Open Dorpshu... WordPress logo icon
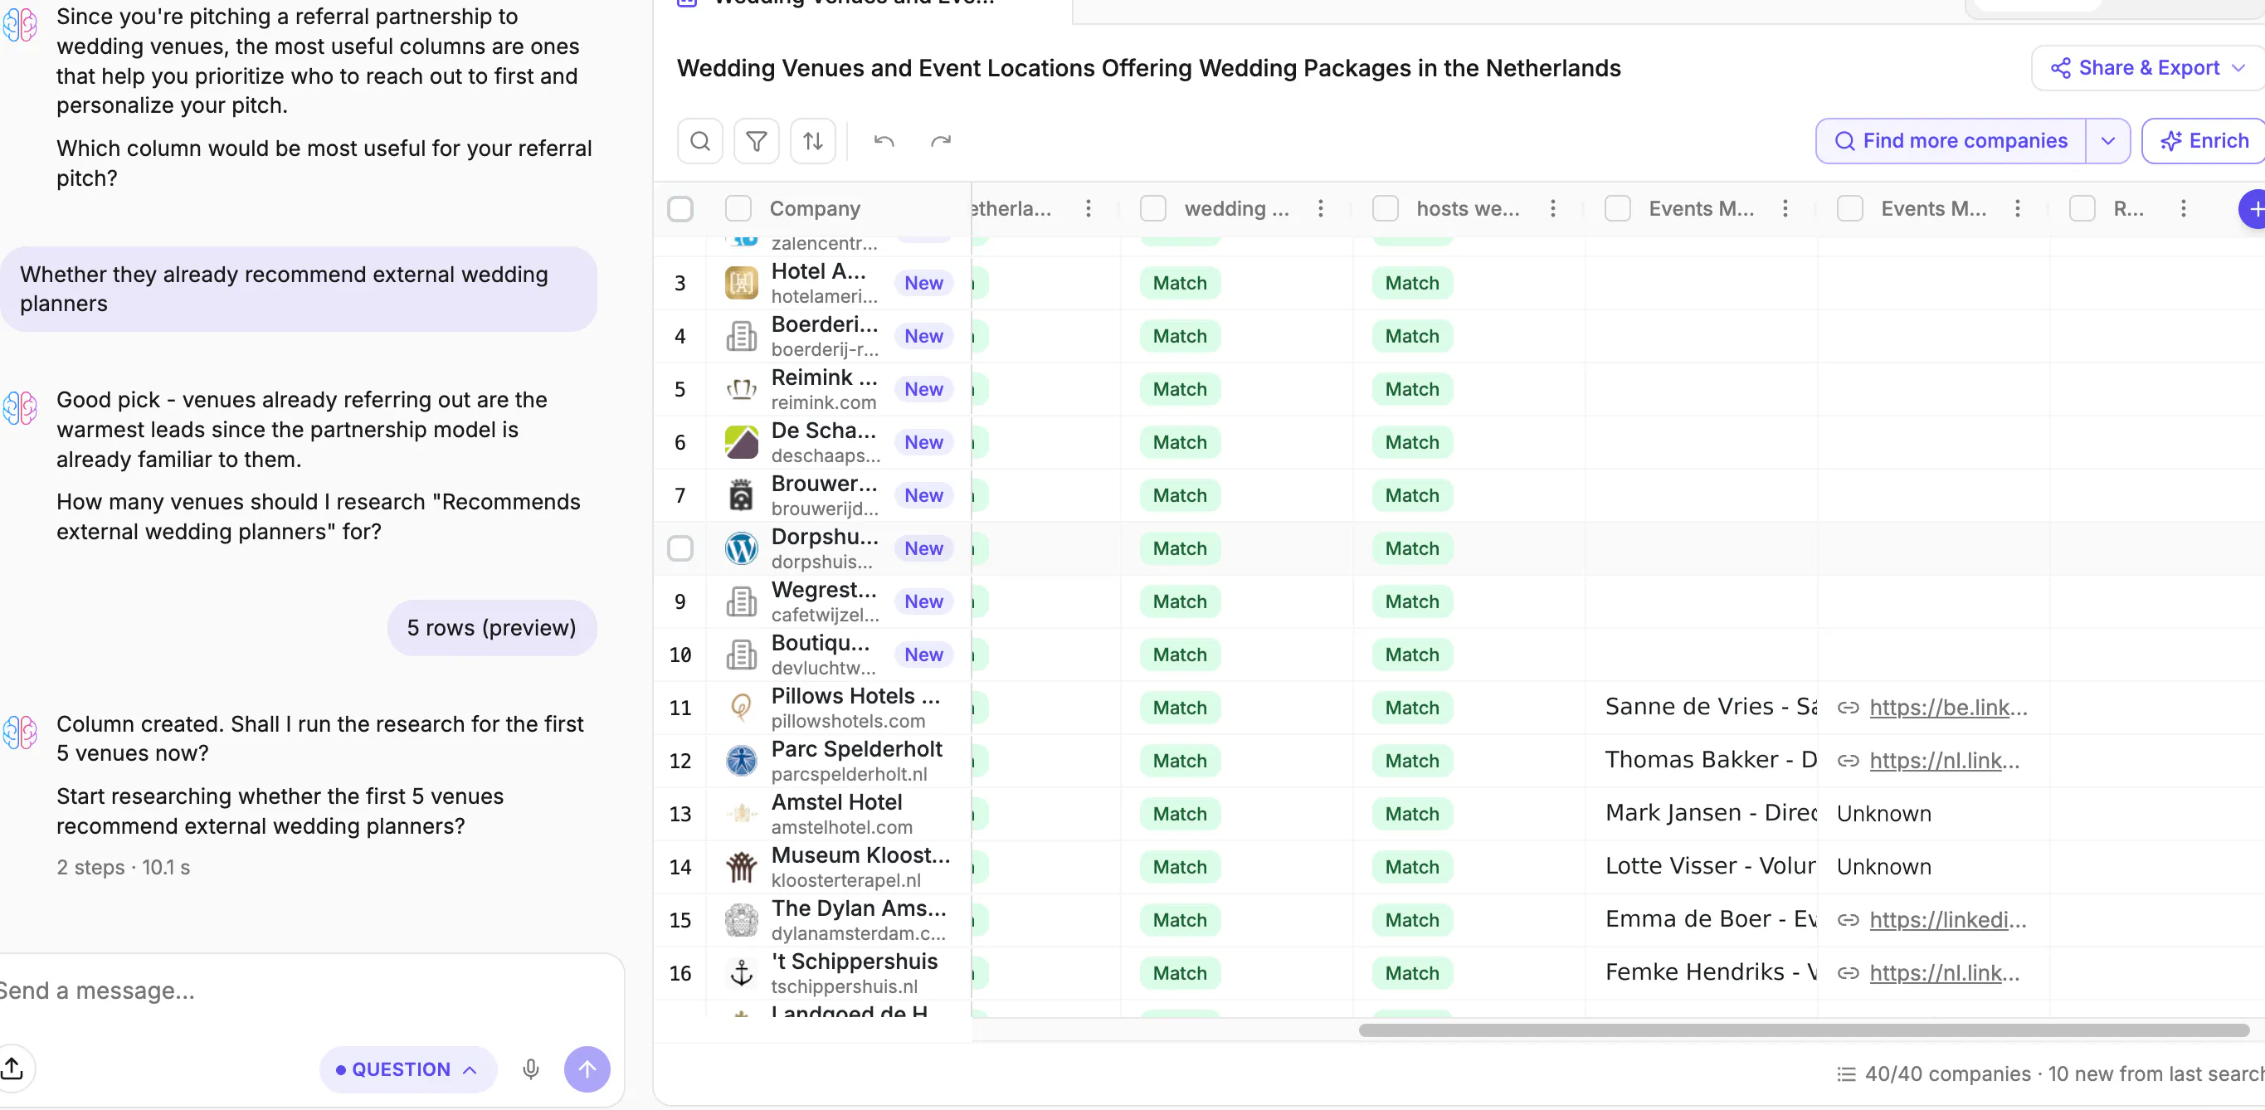Image resolution: width=2265 pixels, height=1110 pixels. point(741,548)
